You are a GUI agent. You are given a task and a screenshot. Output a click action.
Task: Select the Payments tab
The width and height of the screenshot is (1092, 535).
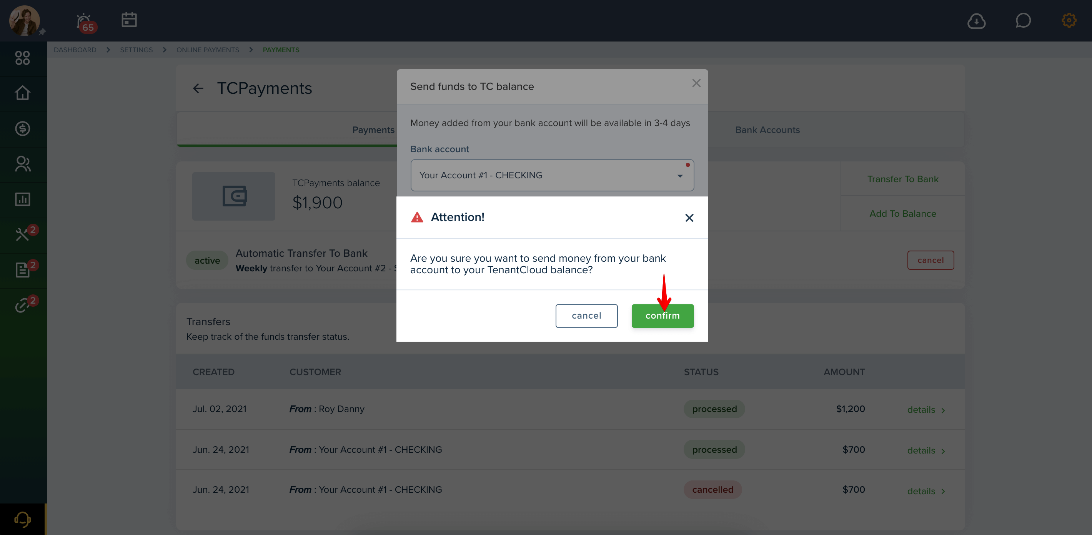point(373,130)
